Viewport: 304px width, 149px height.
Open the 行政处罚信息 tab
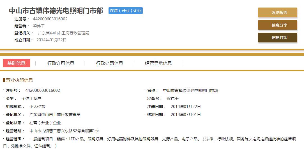(110, 63)
